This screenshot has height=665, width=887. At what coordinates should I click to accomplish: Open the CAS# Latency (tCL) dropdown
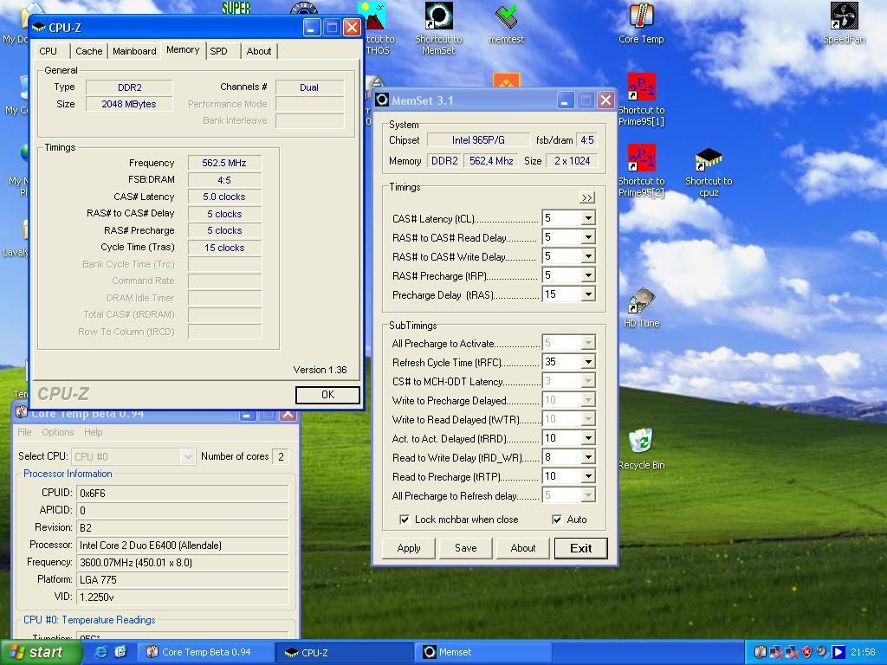[x=588, y=218]
